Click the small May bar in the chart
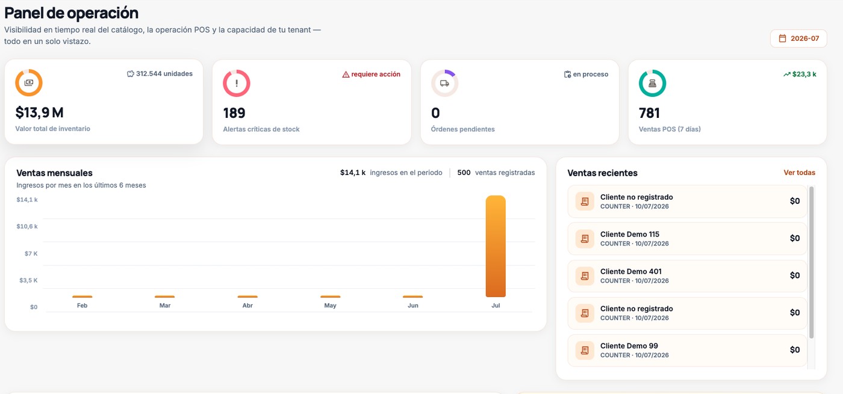 click(330, 297)
